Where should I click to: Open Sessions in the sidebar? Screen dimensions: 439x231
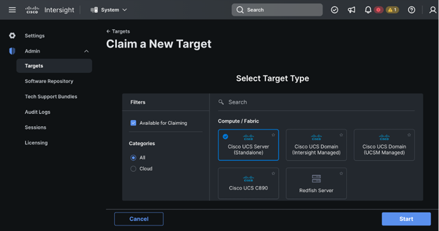click(x=35, y=127)
